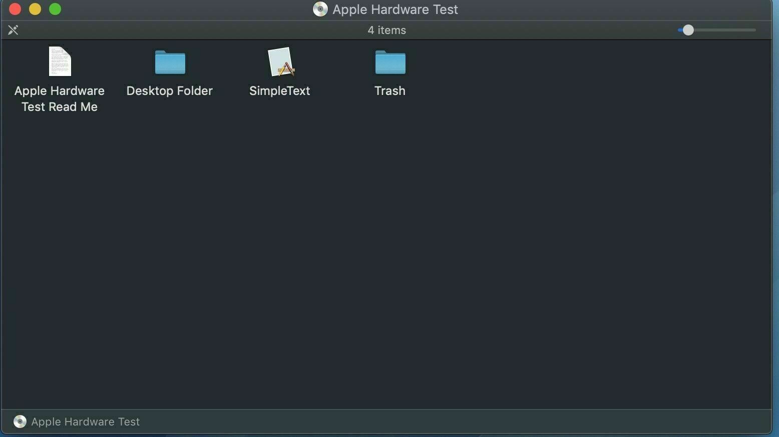Click the icon size slider knob
This screenshot has width=779, height=437.
688,30
